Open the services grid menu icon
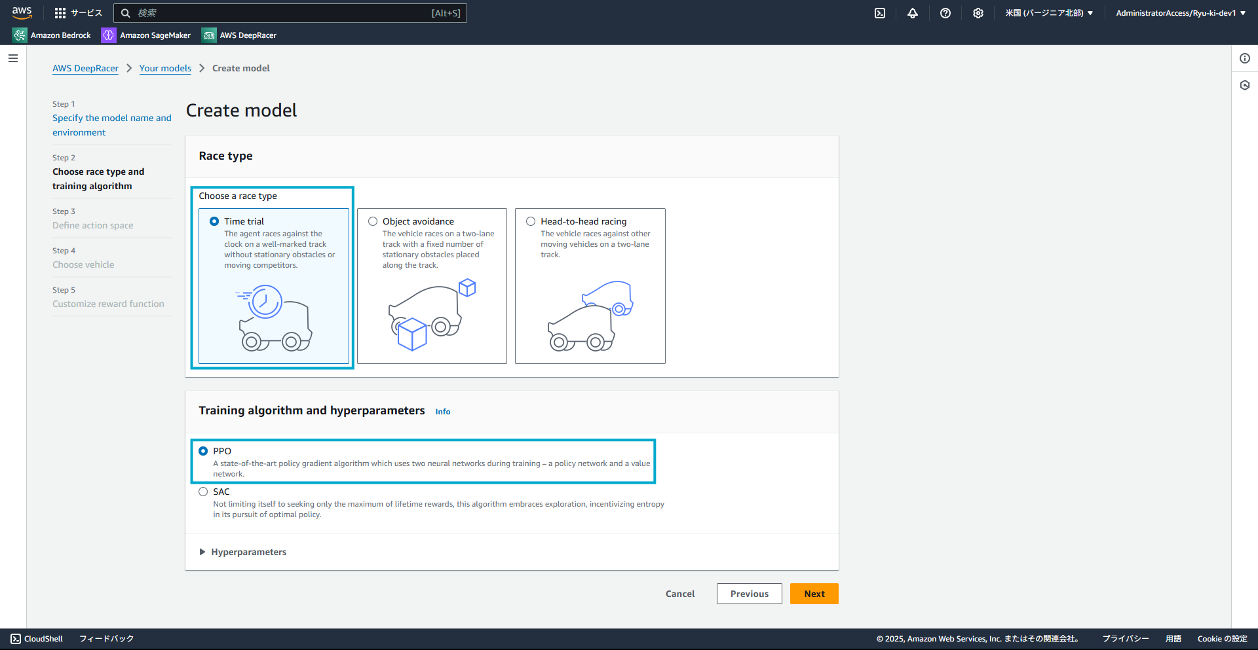1258x650 pixels. (60, 13)
